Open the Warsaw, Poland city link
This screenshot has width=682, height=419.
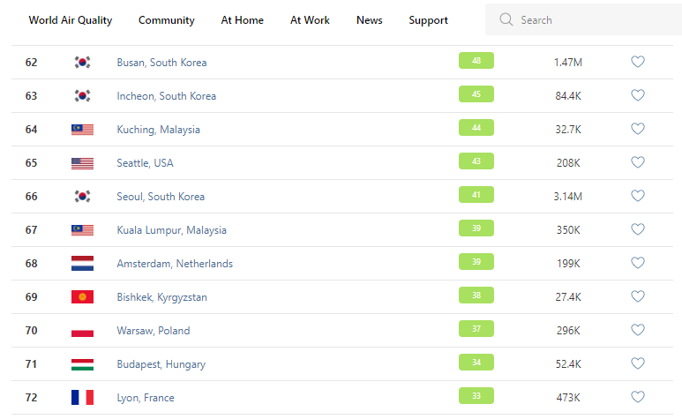(154, 331)
